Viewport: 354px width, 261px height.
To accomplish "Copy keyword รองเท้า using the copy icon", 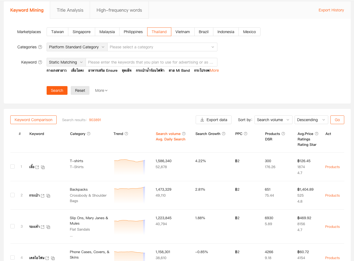I will (x=48, y=227).
